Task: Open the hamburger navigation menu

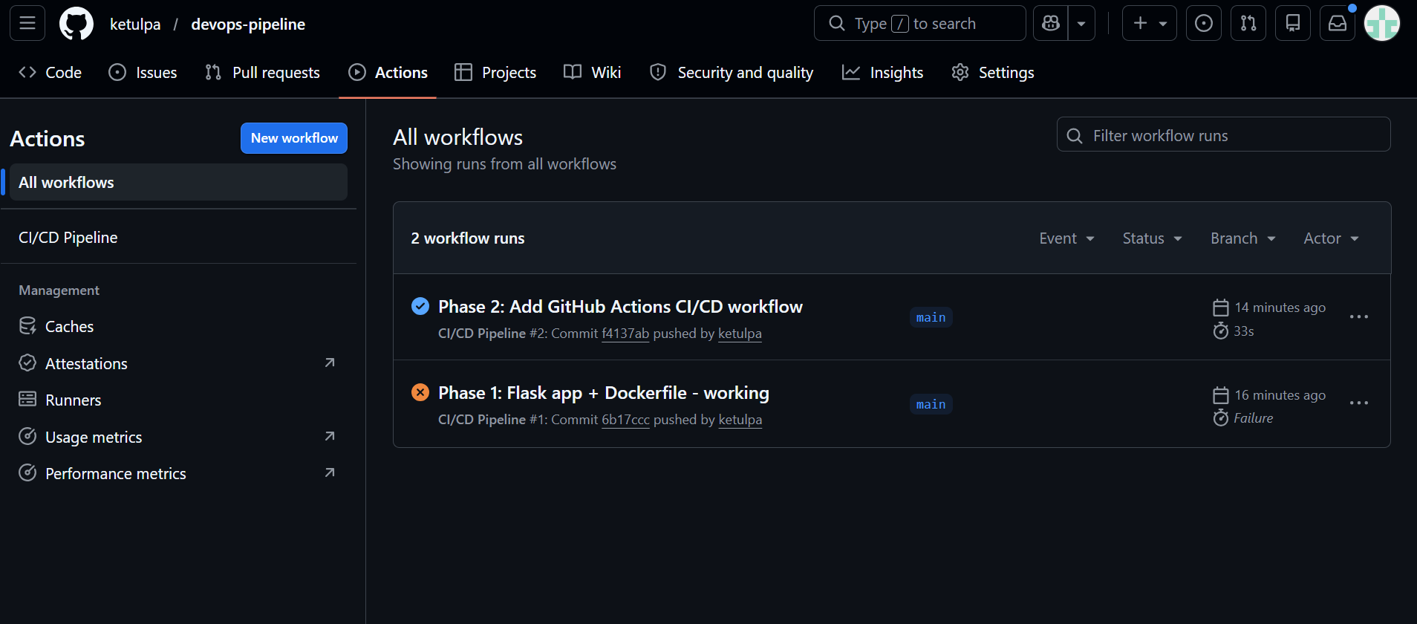Action: point(27,23)
